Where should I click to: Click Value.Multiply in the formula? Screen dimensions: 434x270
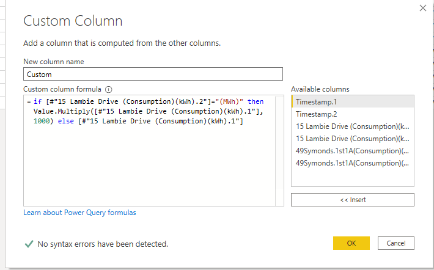click(x=62, y=111)
